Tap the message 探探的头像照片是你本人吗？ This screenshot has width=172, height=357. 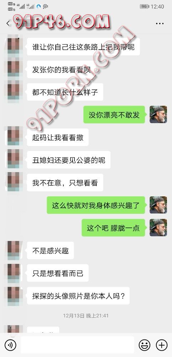[x=78, y=296]
